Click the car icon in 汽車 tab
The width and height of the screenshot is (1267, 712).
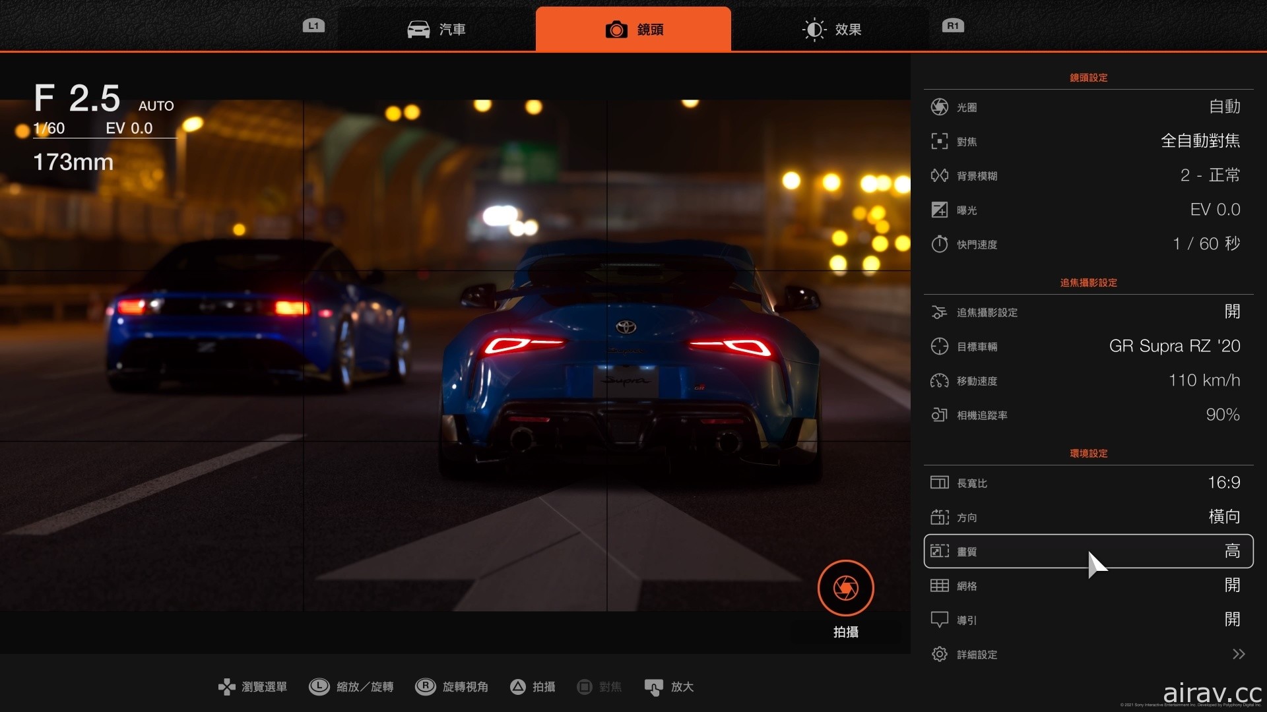point(418,30)
